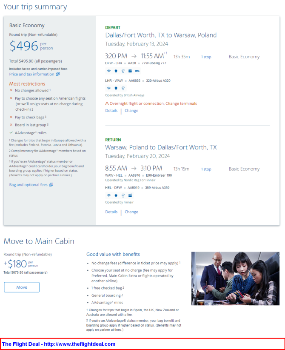285x350 pixels.
Task: Click the overnight flight warning triangle icon
Action: tap(107, 103)
